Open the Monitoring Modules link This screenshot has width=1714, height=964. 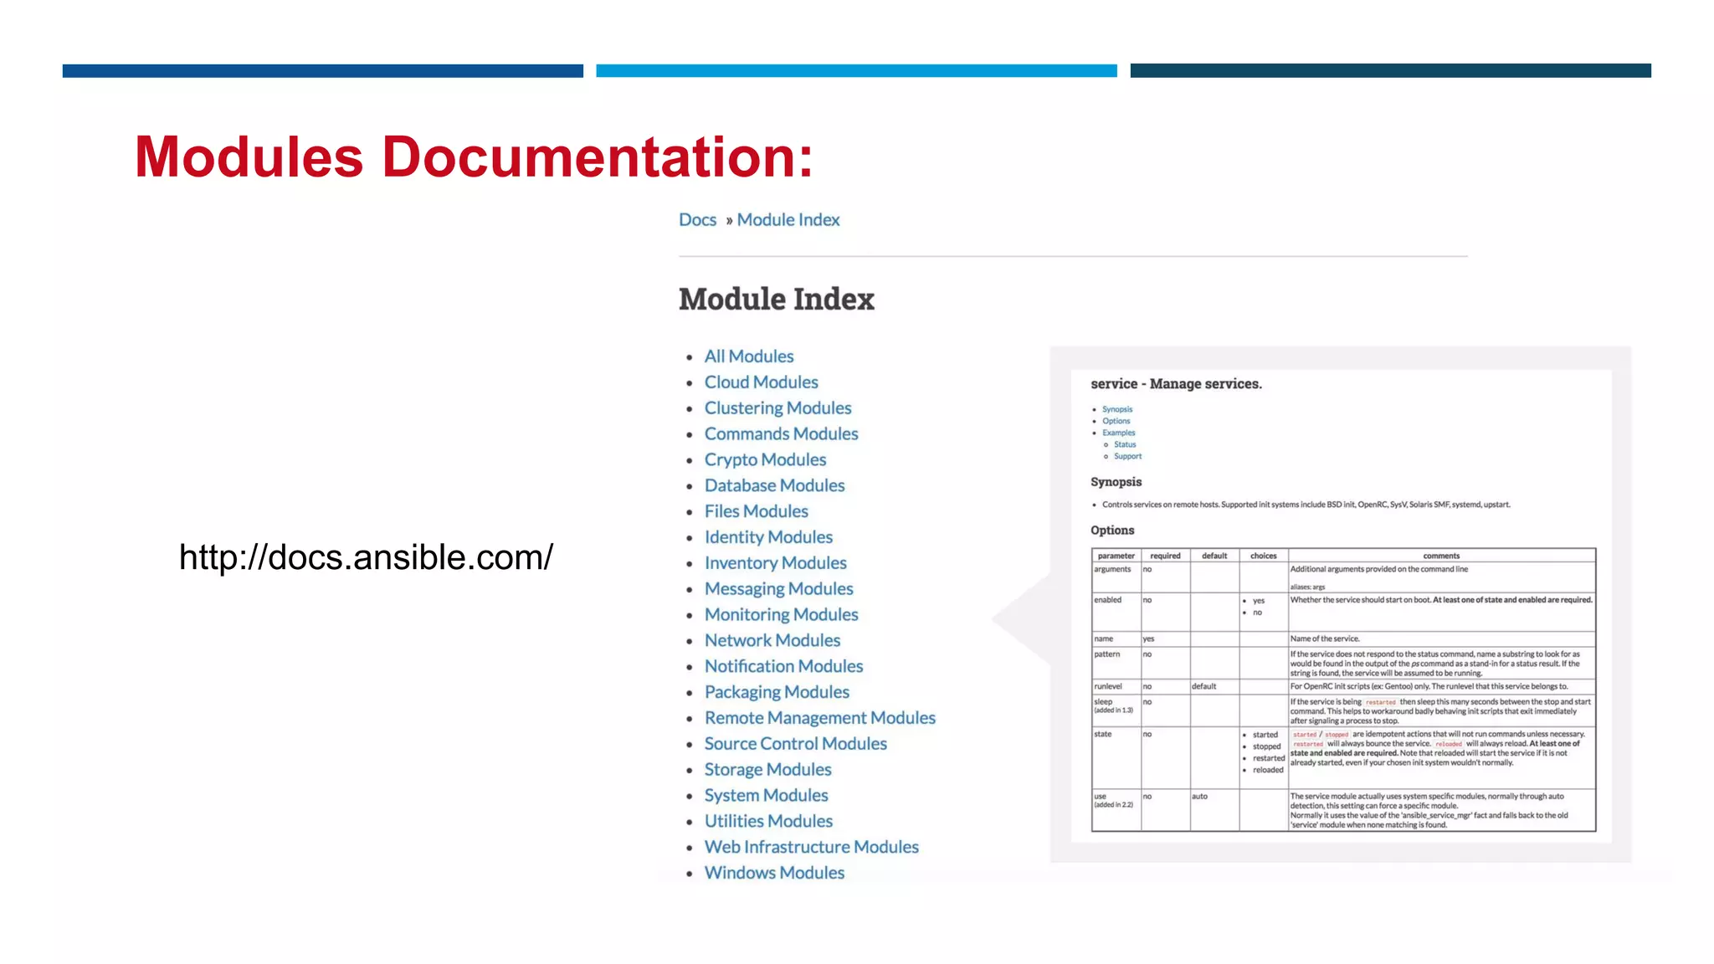click(781, 615)
